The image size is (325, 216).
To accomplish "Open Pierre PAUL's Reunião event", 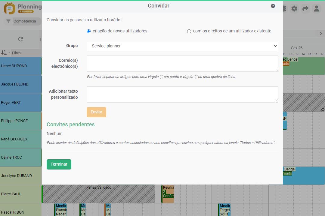I will pos(168,194).
